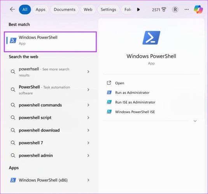Click Run ISE as Administrator
The image size is (208, 194).
[135, 102]
